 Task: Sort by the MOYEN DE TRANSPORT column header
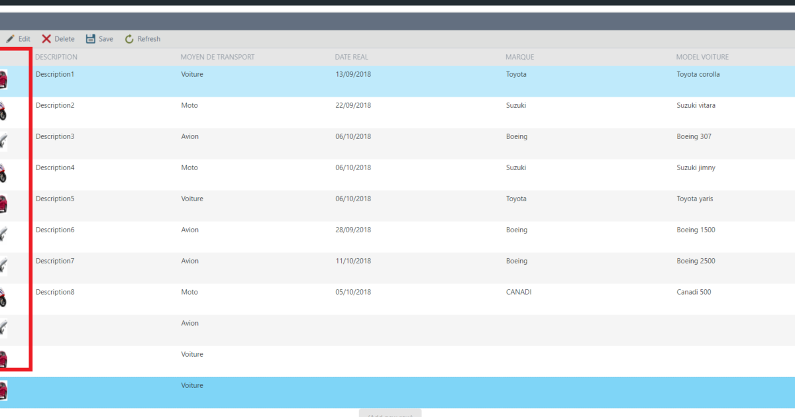point(217,57)
